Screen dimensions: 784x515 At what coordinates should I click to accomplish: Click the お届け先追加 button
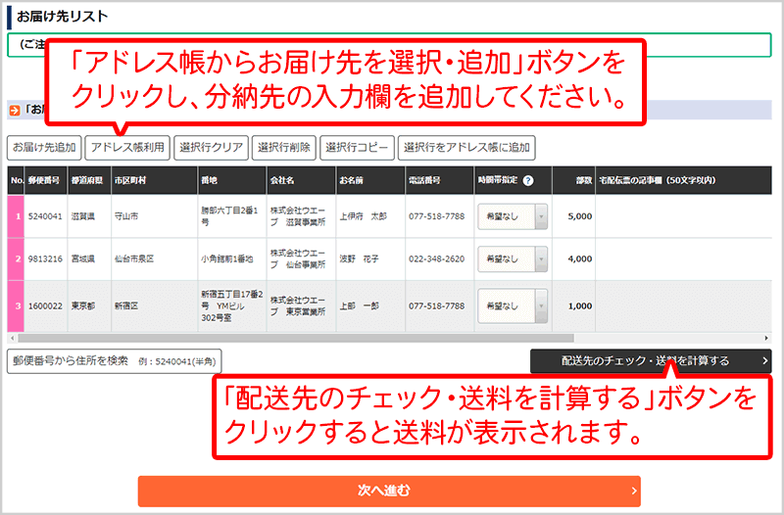click(x=43, y=148)
